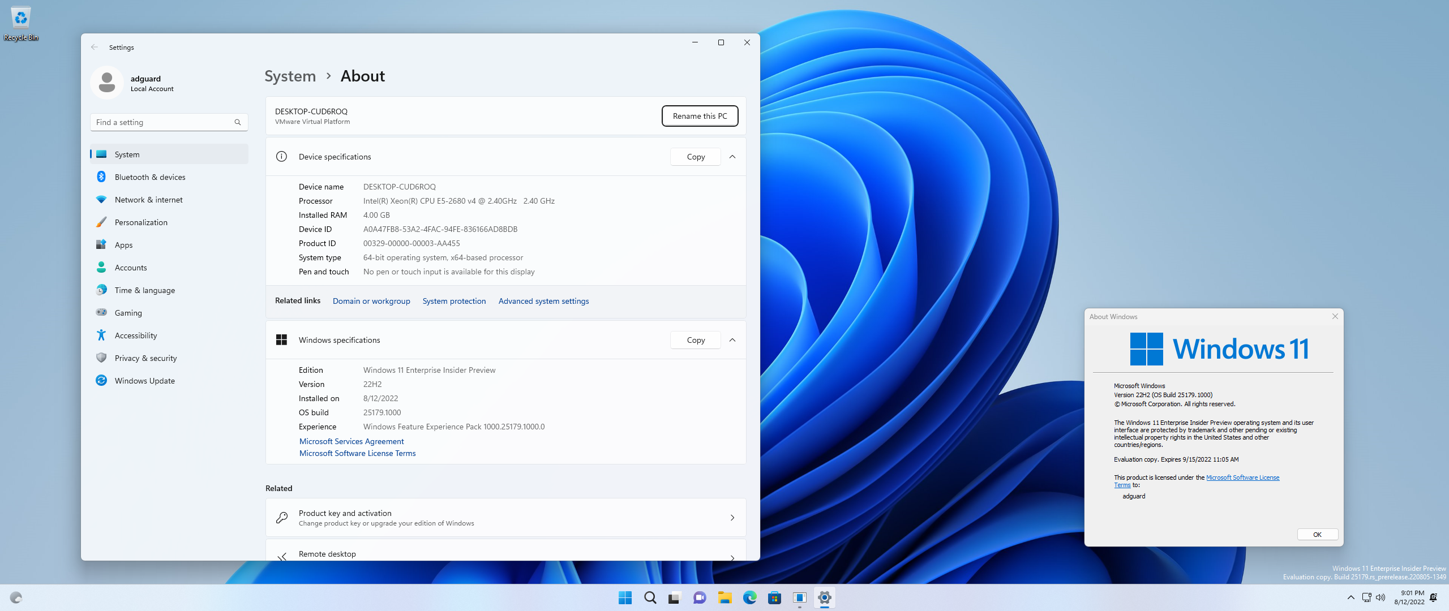Click the Accounts person icon
The height and width of the screenshot is (611, 1449).
pyautogui.click(x=101, y=268)
